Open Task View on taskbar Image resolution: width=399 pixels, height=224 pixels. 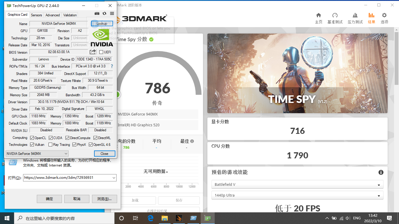click(x=136, y=218)
